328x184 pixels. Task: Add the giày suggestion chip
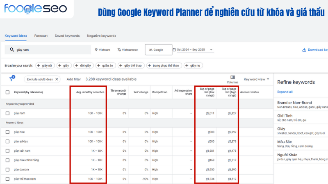(64, 65)
